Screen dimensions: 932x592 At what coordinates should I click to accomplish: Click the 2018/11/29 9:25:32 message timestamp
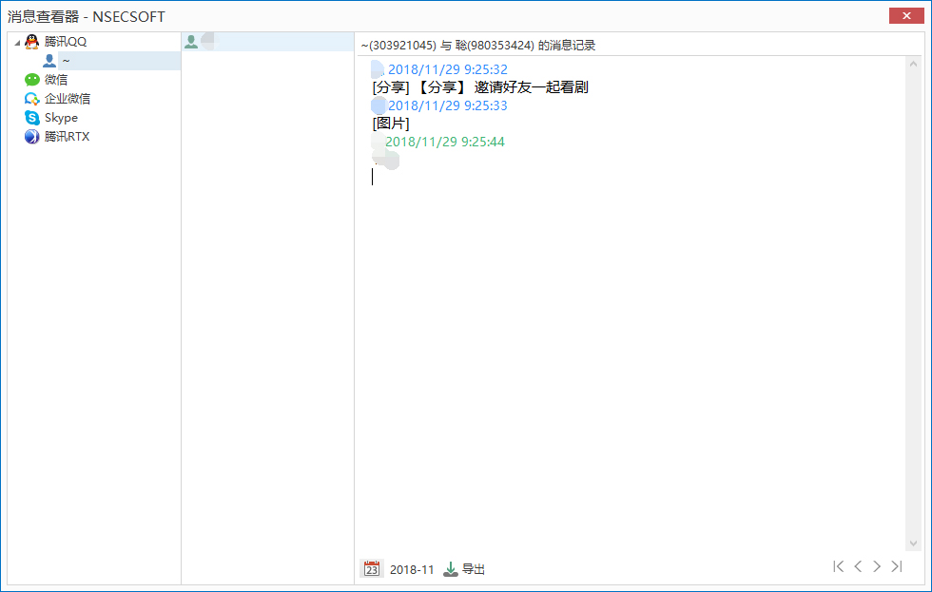point(447,69)
